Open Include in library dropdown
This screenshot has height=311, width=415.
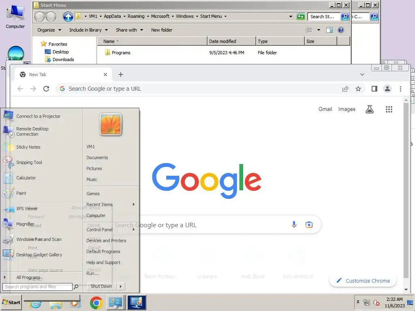pos(88,30)
